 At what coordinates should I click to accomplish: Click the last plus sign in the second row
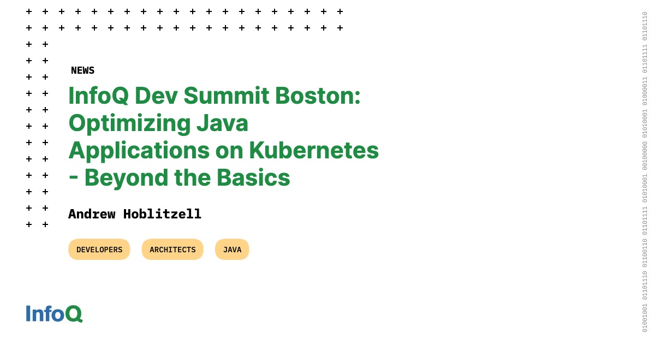340,28
